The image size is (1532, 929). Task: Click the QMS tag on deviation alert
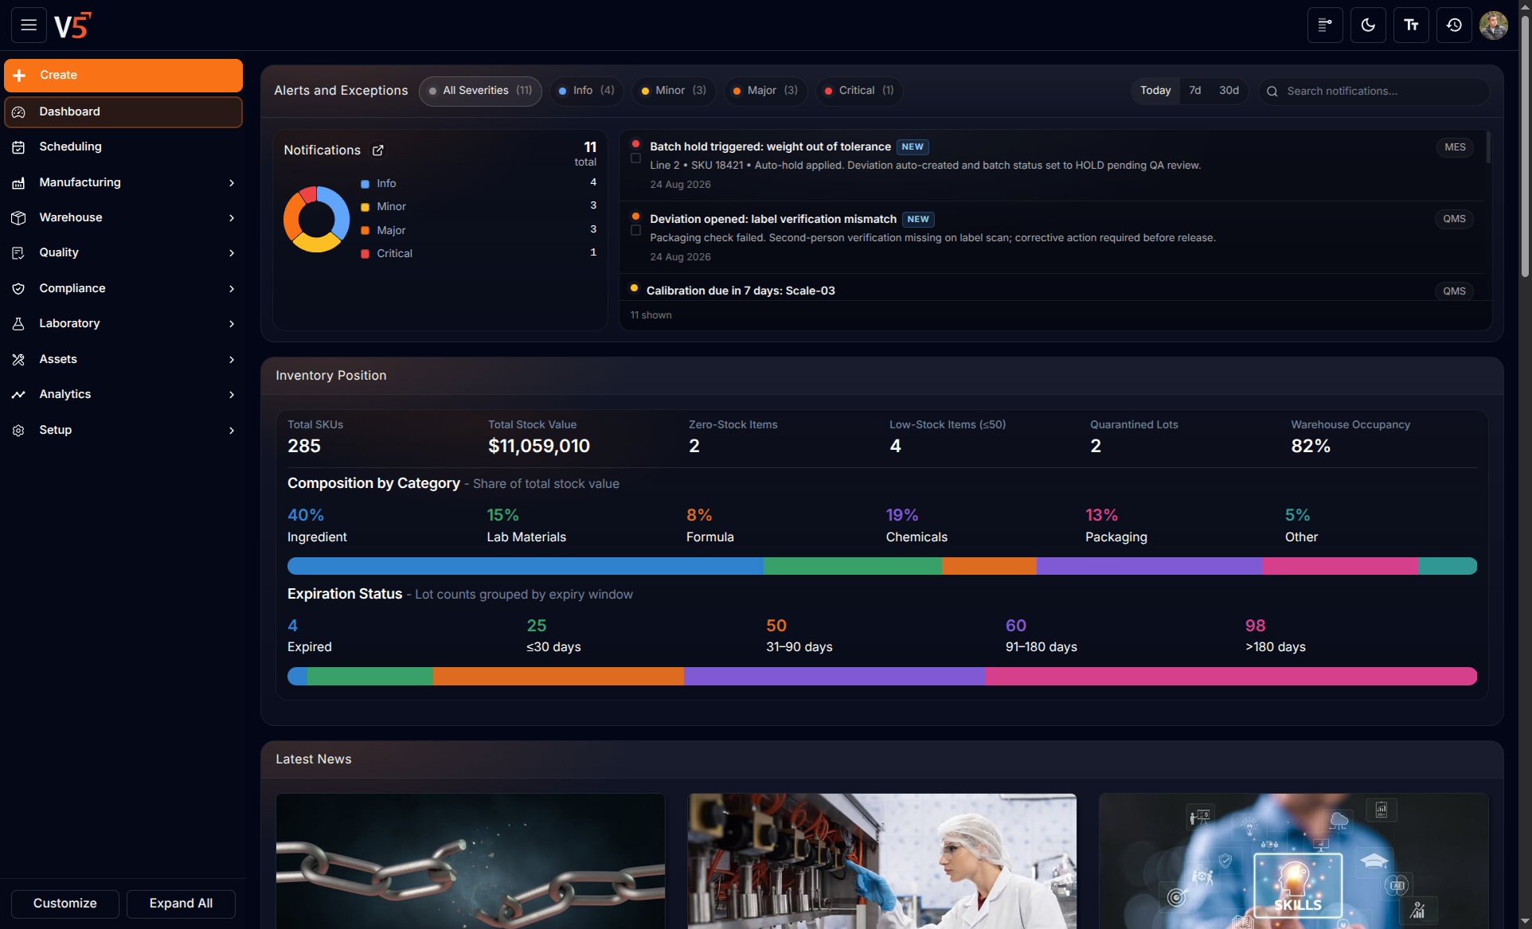coord(1454,219)
